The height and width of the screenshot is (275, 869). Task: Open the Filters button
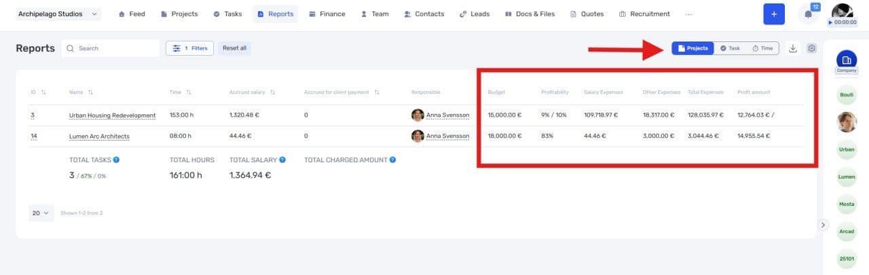(190, 48)
